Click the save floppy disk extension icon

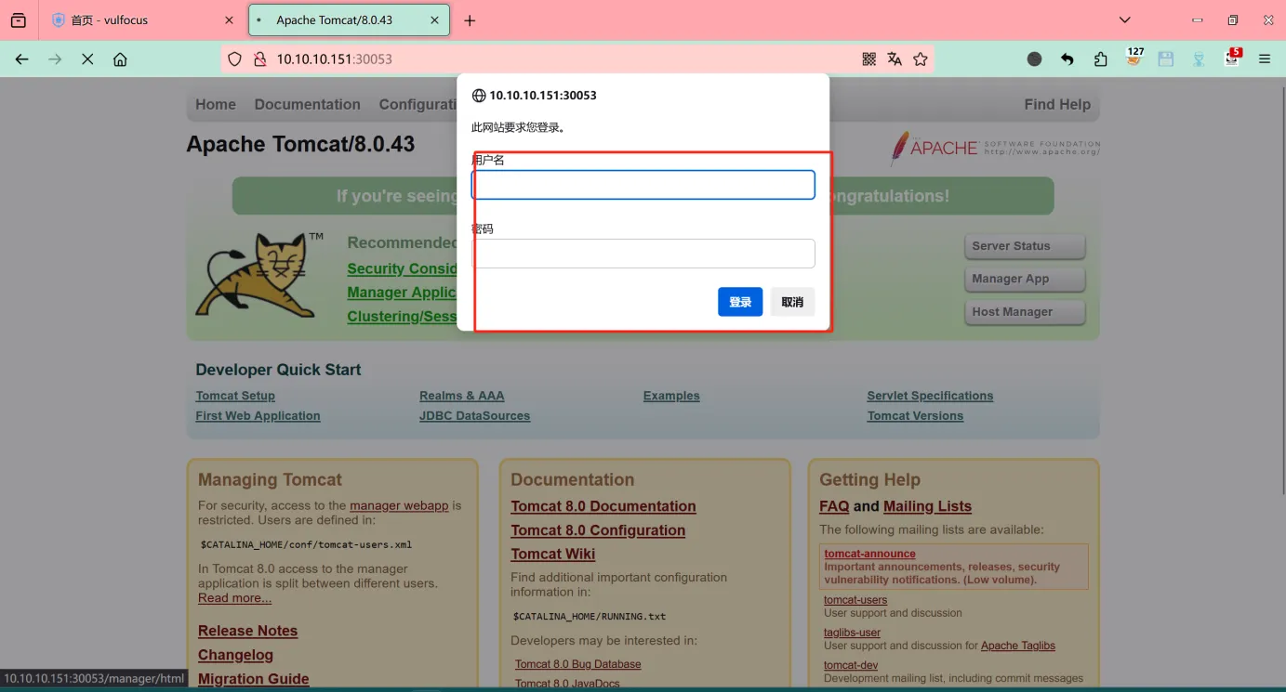pyautogui.click(x=1166, y=59)
